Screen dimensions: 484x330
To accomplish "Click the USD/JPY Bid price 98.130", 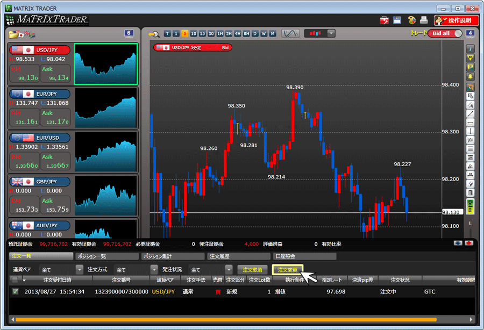I will click(x=25, y=74).
